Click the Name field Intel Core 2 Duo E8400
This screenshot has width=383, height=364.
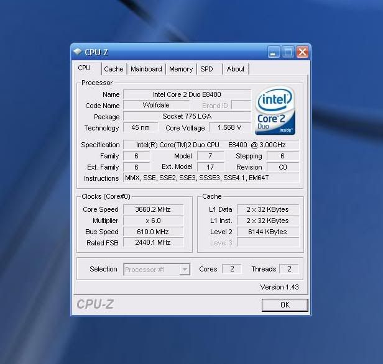tap(187, 94)
